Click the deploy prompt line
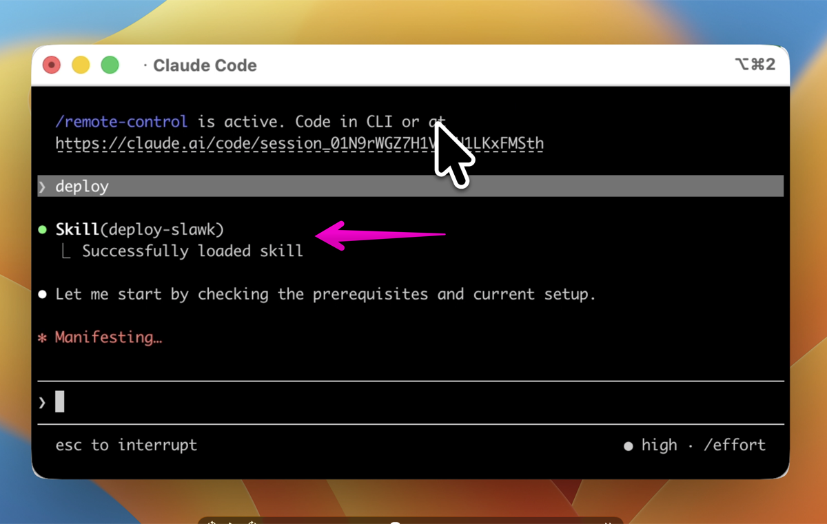 411,186
